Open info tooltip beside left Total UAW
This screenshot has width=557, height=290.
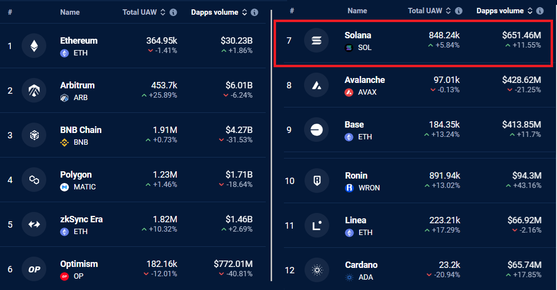tap(173, 12)
